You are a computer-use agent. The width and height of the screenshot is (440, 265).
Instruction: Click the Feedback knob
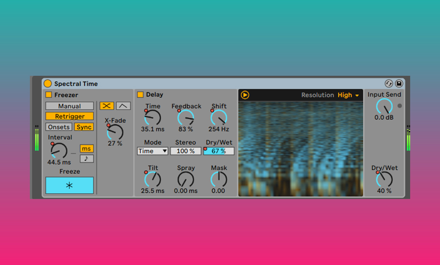point(186,118)
